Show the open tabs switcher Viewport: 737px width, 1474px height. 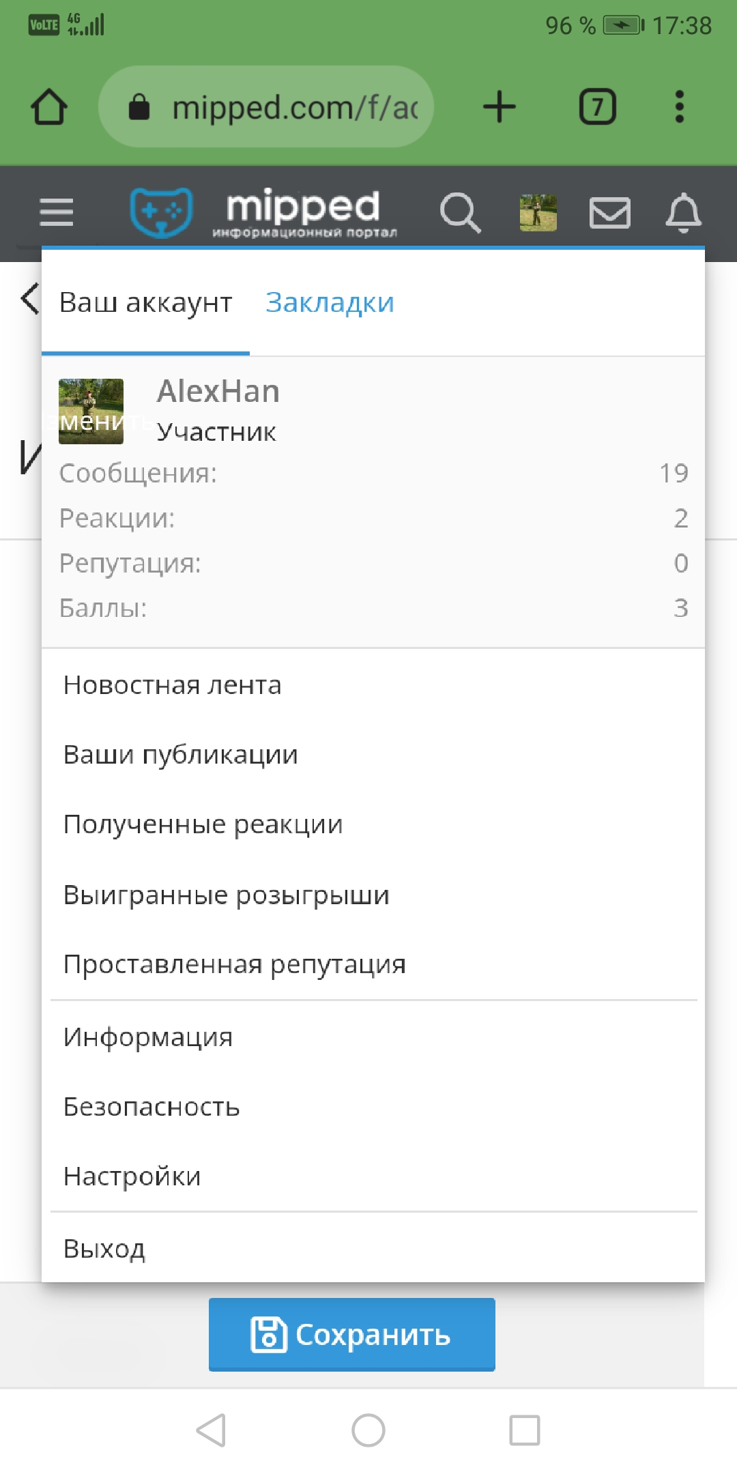pyautogui.click(x=598, y=107)
